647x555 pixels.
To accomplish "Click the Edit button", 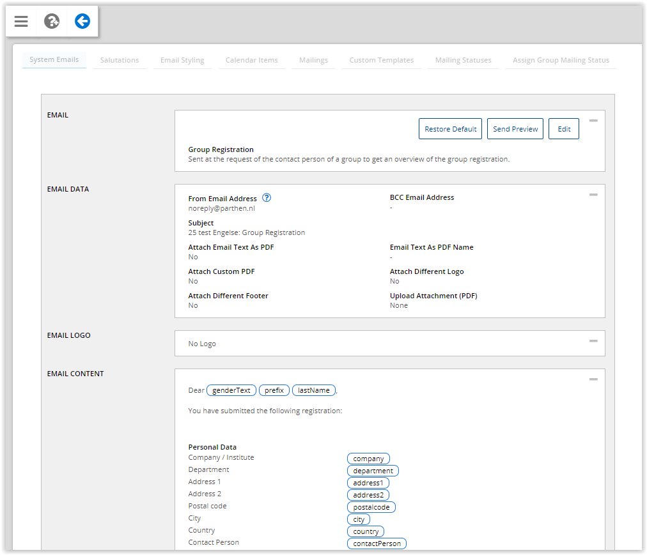I will coord(564,128).
